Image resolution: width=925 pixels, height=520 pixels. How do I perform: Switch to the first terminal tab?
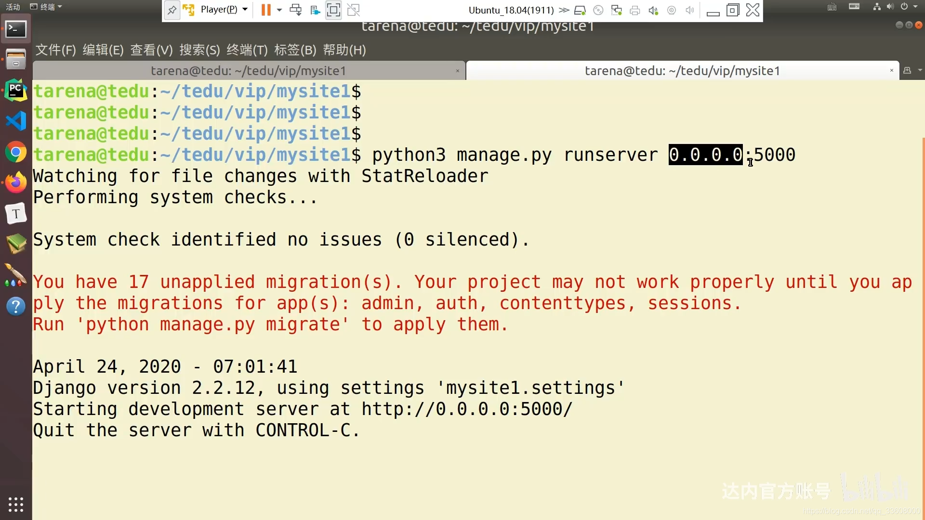248,71
